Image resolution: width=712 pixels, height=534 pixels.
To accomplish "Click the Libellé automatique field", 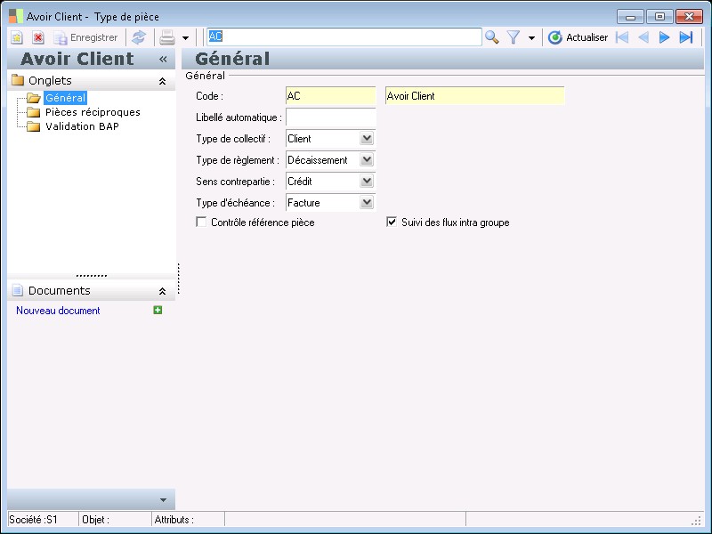I will click(330, 117).
